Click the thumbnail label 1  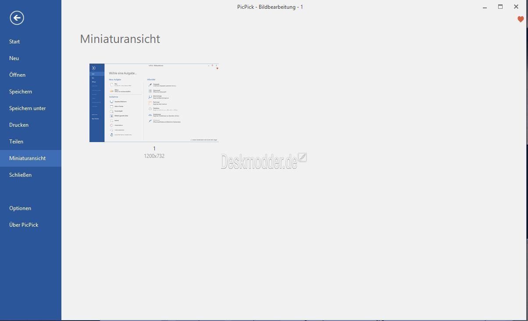(x=154, y=149)
